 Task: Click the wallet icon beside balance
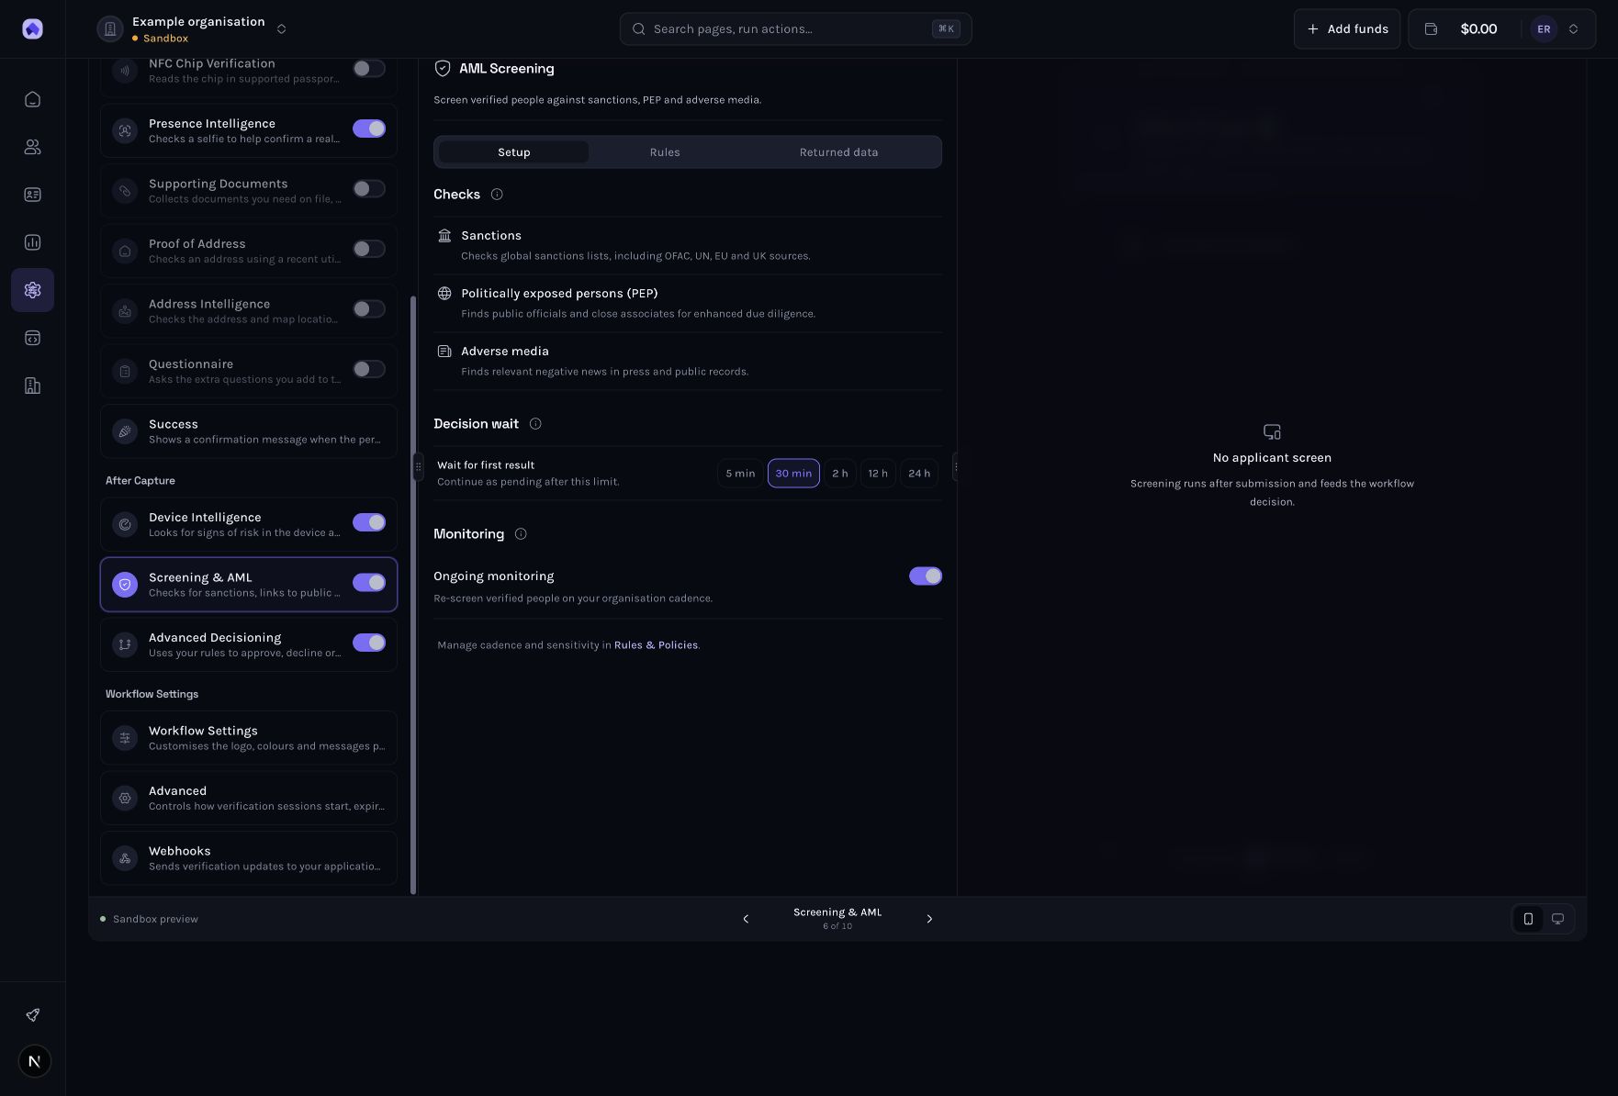[1431, 29]
